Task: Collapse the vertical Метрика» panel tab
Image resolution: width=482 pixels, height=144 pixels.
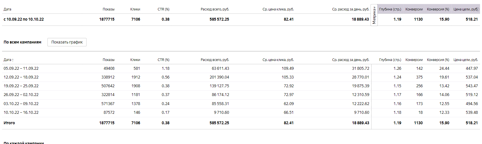Action: 374,15
